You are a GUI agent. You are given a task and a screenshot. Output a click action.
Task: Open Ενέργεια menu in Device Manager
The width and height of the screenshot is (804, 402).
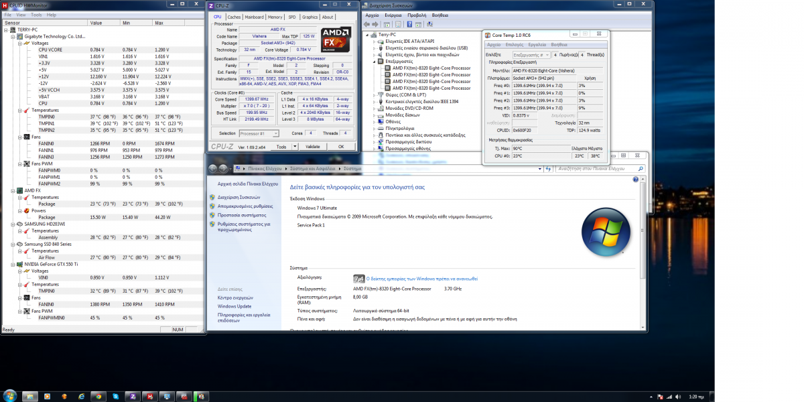tap(393, 14)
